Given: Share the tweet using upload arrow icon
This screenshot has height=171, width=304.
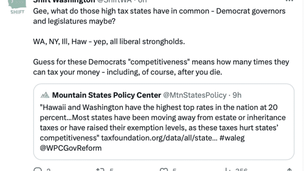Looking at the screenshot, I should coord(289,170).
